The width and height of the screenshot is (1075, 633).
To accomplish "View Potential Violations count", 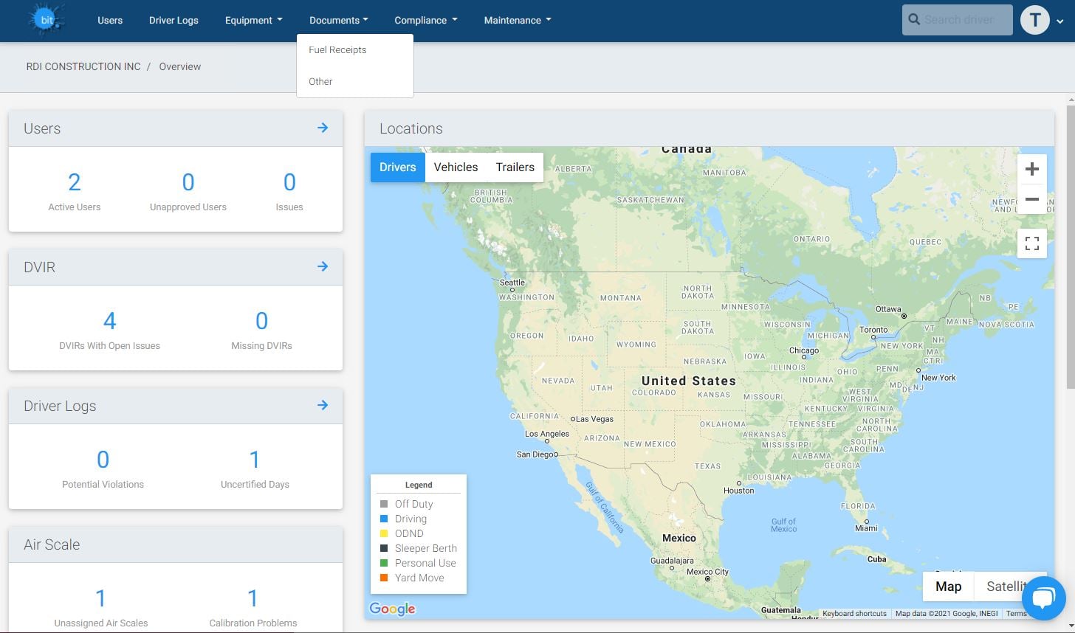I will pos(103,468).
